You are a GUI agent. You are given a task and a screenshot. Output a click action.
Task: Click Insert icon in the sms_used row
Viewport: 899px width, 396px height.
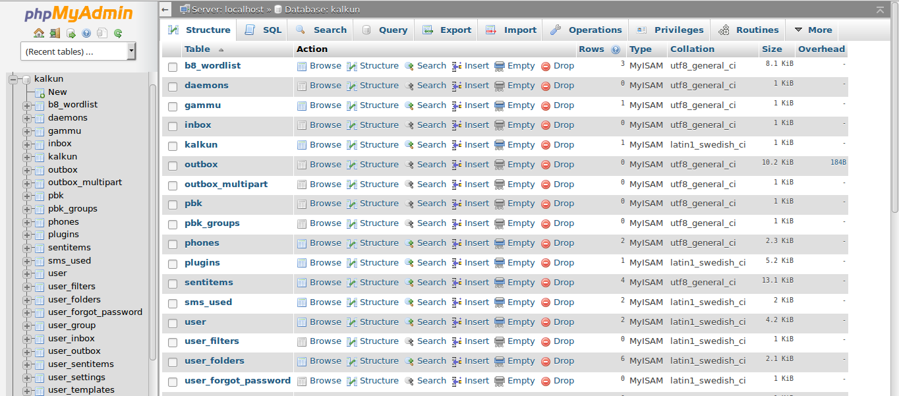tap(457, 302)
